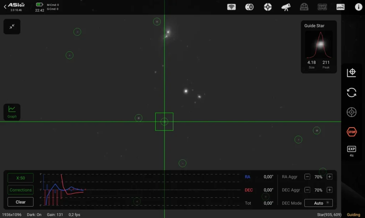Go back using the ASIAIR arrow

(5, 7)
